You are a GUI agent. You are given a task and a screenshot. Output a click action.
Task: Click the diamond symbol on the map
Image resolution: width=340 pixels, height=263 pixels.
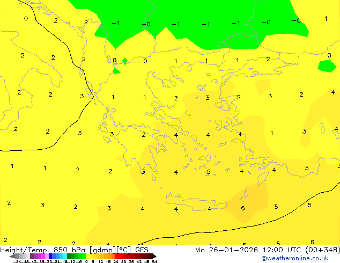[x=26, y=18]
